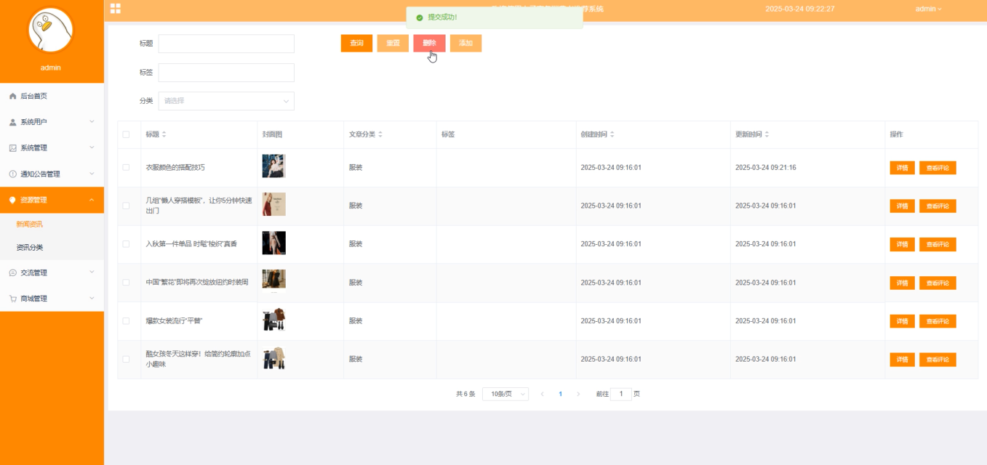Sort by 创建时间 column arrows
The height and width of the screenshot is (465, 987).
612,134
